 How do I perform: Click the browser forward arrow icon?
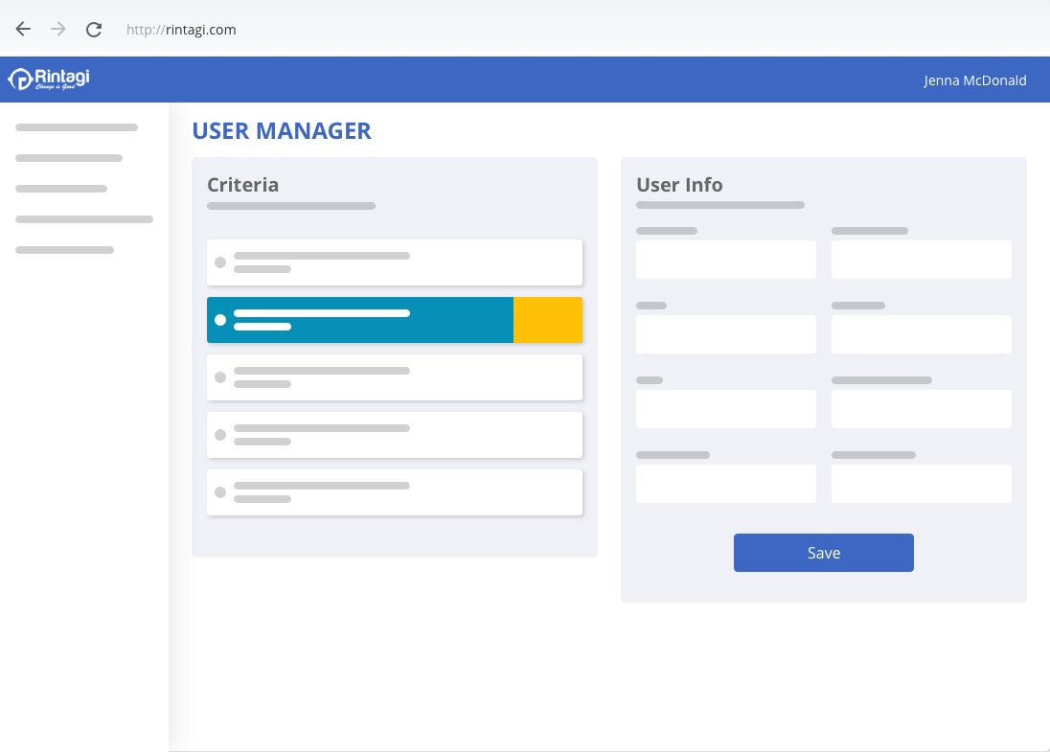(57, 29)
